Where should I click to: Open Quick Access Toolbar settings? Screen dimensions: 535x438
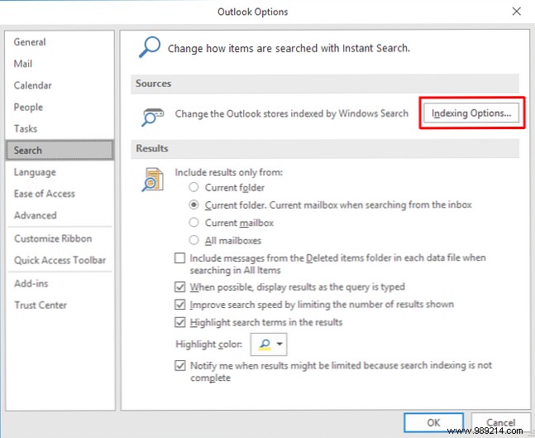click(60, 260)
